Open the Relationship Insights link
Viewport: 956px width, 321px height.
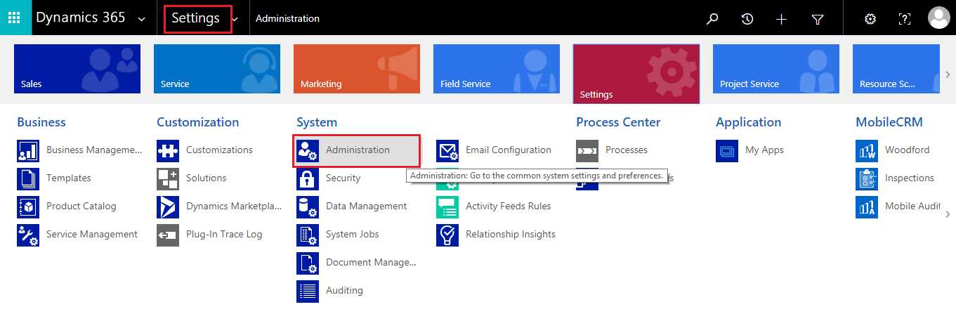511,235
